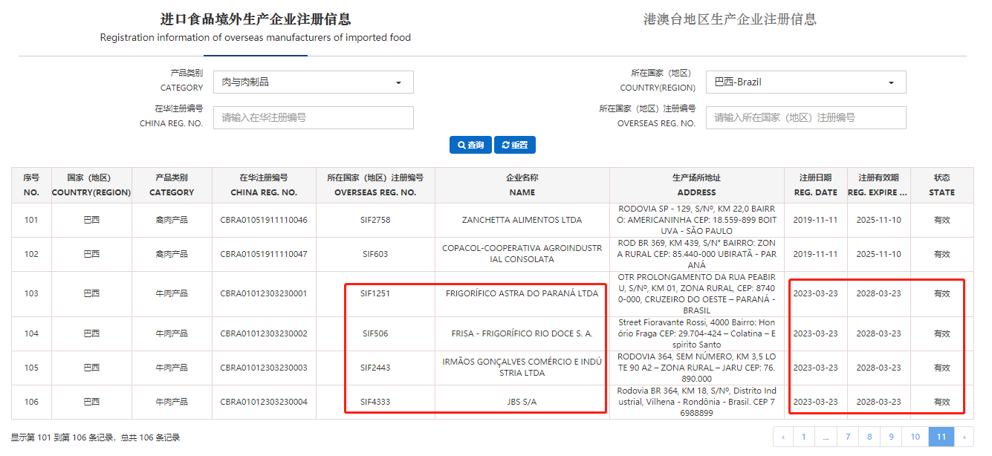Click company name IRMÃOS GONÇALVES COMÉRCIO
Image resolution: width=992 pixels, height=456 pixels.
[x=522, y=368]
